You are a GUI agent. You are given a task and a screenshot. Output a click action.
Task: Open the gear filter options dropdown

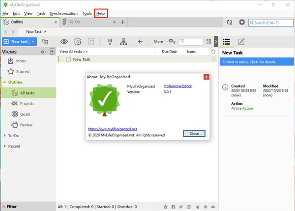[172, 41]
